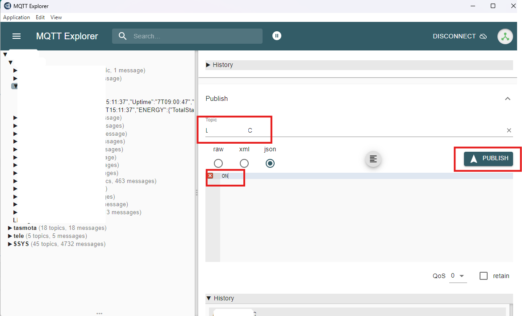Click the MQTT Explorer header title

point(67,36)
